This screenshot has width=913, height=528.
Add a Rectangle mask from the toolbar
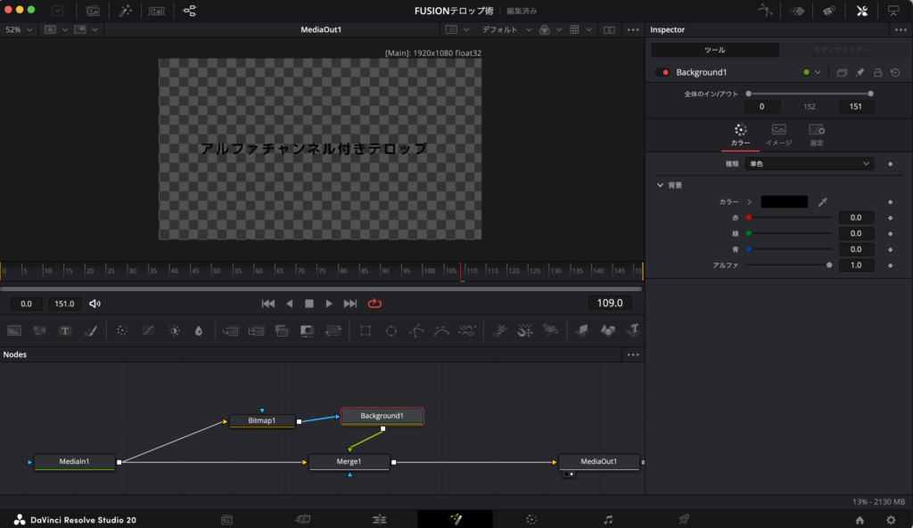(366, 330)
